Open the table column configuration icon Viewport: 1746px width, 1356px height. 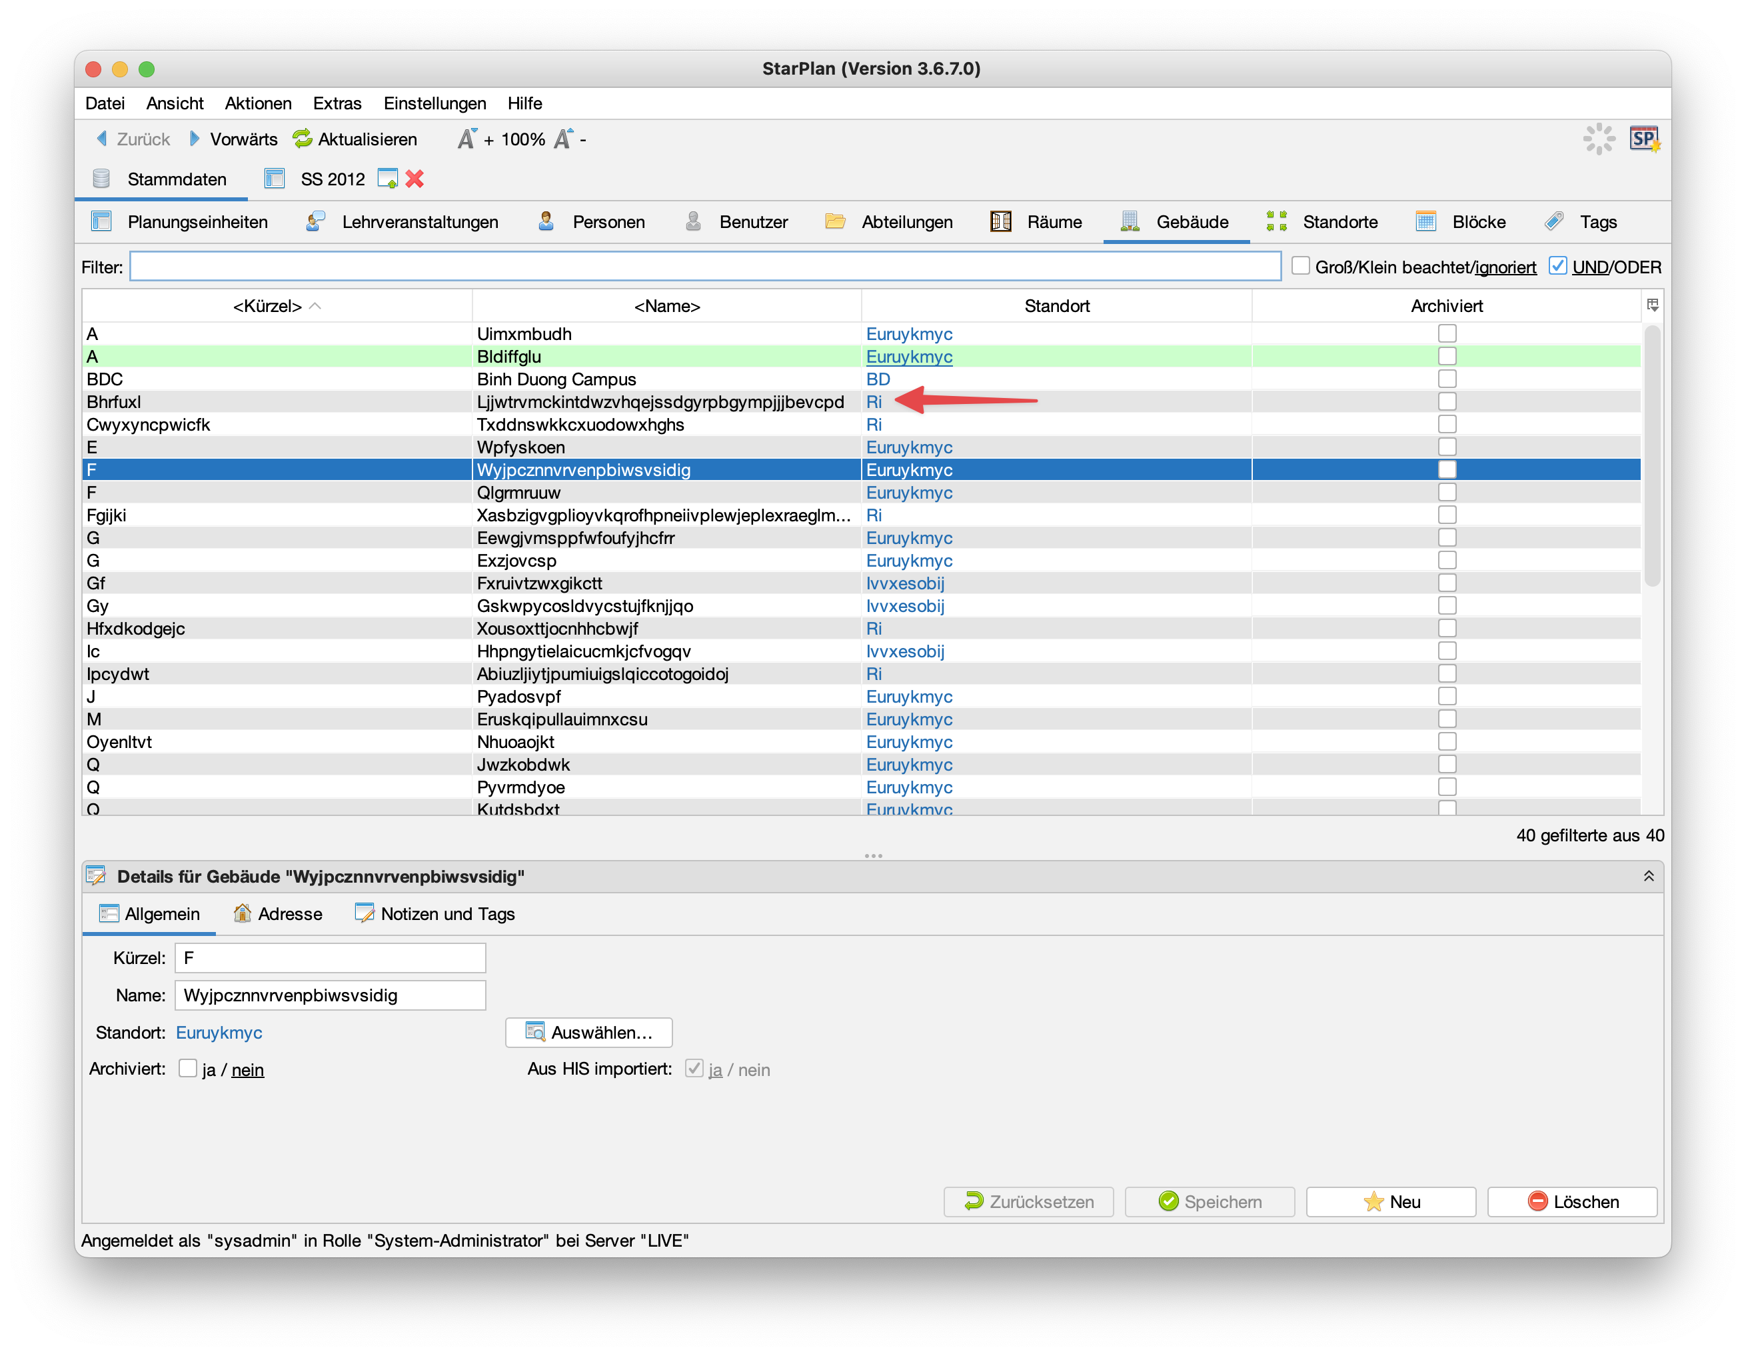click(1653, 305)
